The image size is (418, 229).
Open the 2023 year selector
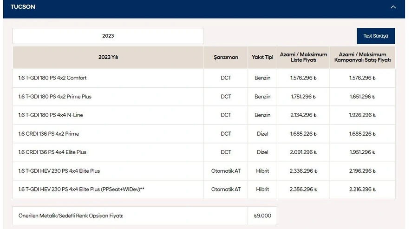click(x=108, y=36)
